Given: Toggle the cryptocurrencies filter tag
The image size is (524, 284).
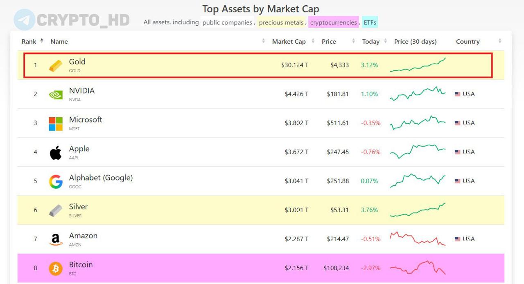Looking at the screenshot, I should coord(333,22).
